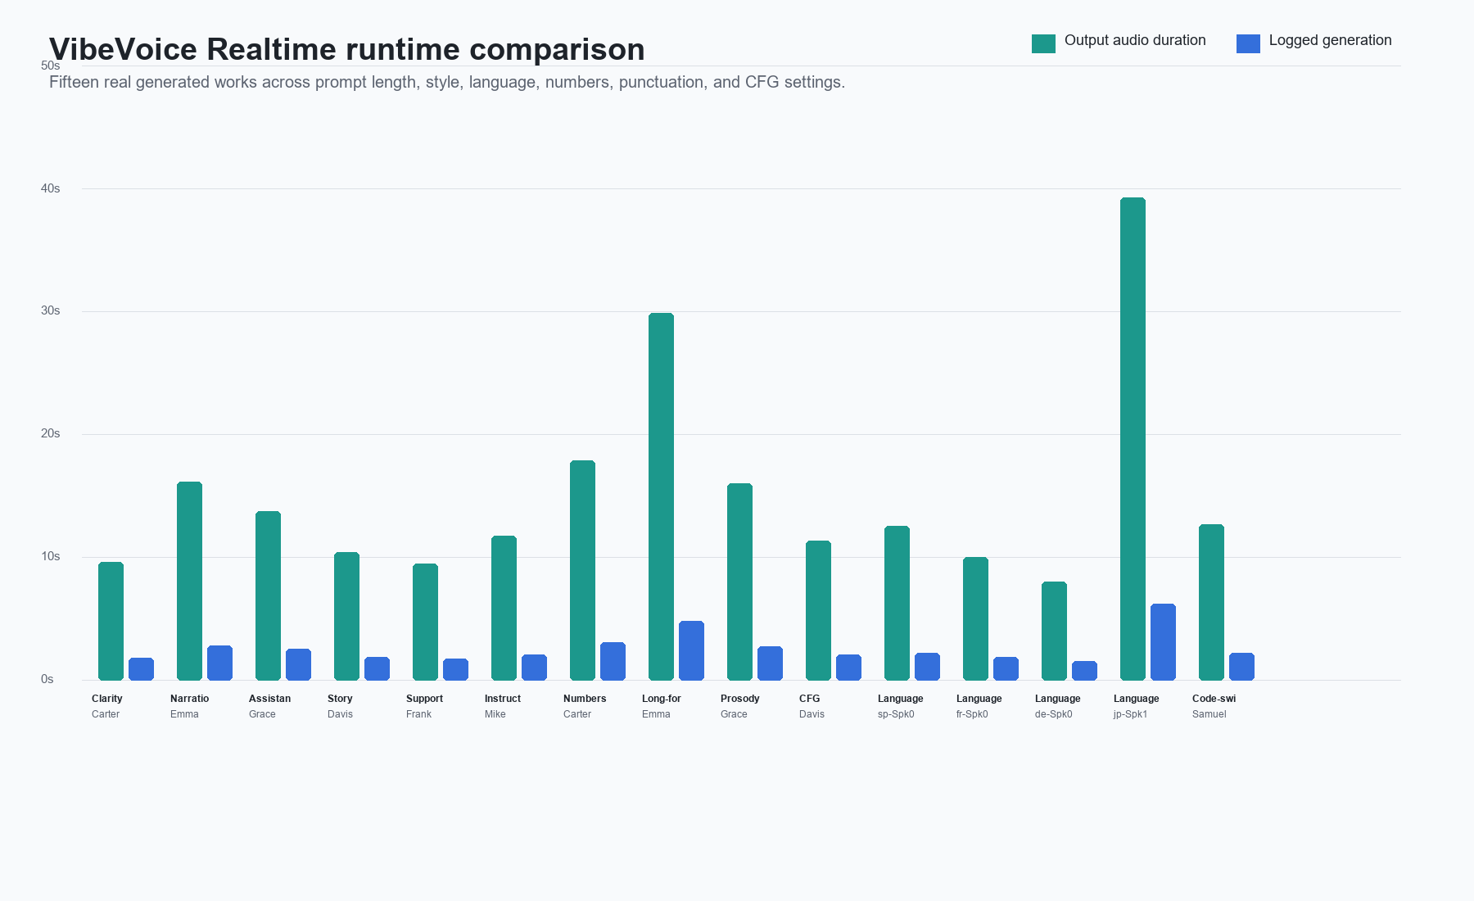The height and width of the screenshot is (901, 1474).
Task: Select the teal bar for Numbers Carter
Action: tap(582, 570)
